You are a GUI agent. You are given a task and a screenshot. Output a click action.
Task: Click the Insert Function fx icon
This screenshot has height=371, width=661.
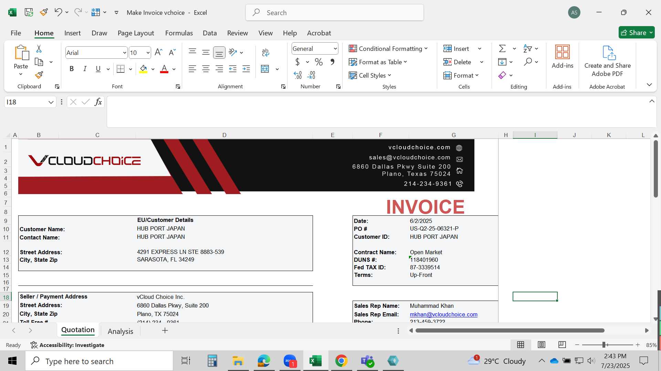coord(98,102)
